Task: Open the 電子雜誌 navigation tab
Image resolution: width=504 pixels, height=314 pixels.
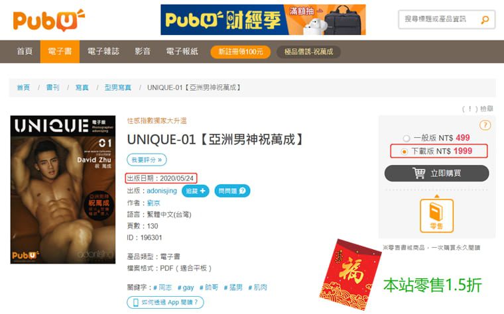Action: (x=103, y=52)
